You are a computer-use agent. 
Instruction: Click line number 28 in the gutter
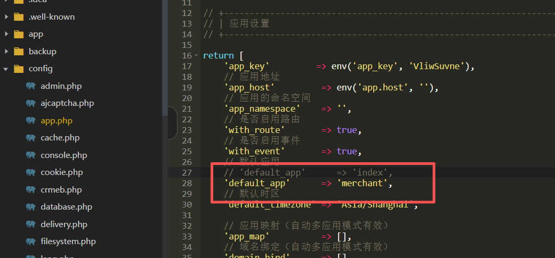click(187, 184)
